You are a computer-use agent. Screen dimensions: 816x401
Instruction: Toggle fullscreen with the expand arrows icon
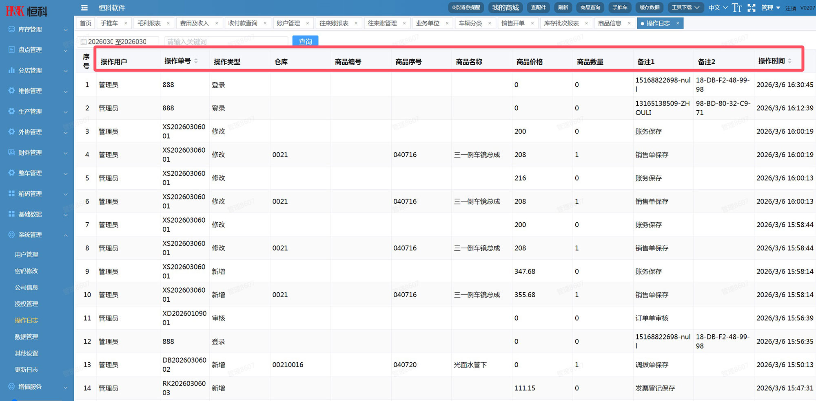[x=752, y=8]
